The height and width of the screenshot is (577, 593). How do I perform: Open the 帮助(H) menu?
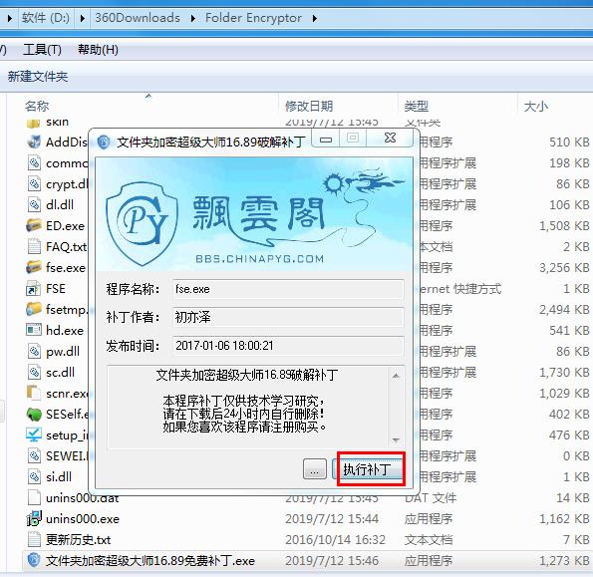click(x=98, y=50)
